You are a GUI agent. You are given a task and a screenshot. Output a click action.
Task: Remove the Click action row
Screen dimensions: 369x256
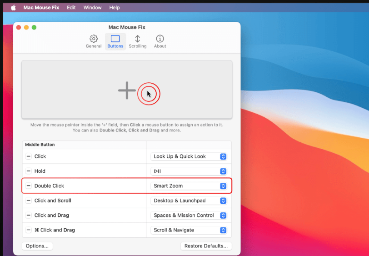coord(29,156)
